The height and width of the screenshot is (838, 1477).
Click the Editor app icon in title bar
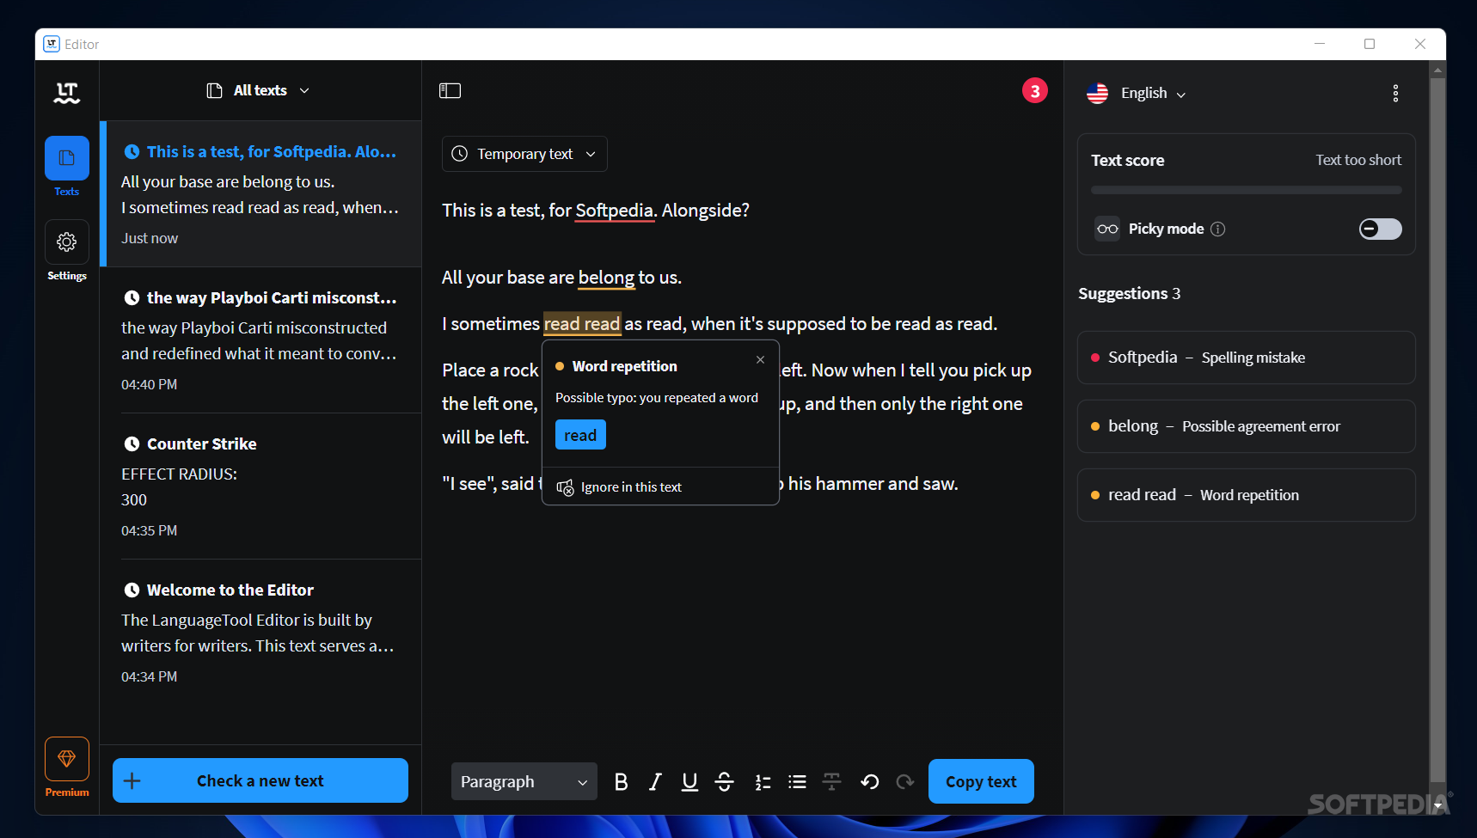coord(52,44)
